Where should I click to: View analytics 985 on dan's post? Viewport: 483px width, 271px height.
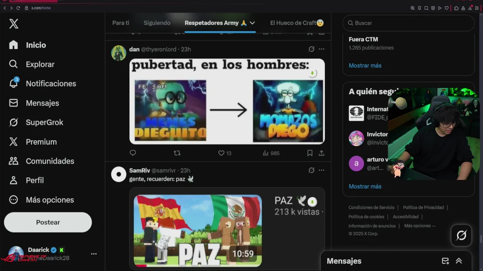271,153
